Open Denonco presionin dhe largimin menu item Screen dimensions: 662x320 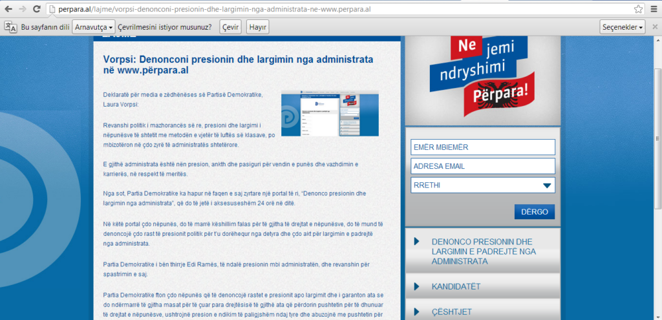point(483,251)
